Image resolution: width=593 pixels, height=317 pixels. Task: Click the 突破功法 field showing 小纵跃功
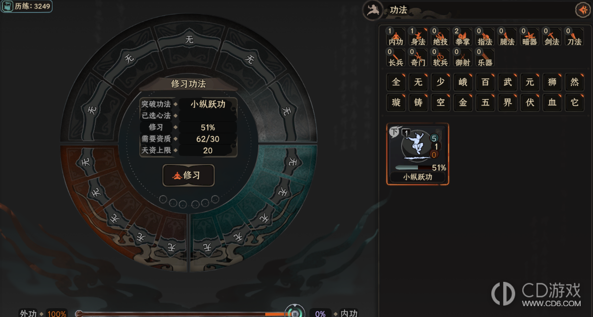tap(208, 105)
